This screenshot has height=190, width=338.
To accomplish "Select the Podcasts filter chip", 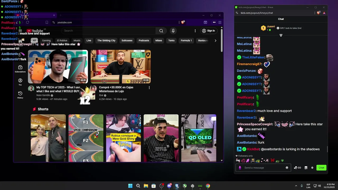I will pyautogui.click(x=144, y=41).
